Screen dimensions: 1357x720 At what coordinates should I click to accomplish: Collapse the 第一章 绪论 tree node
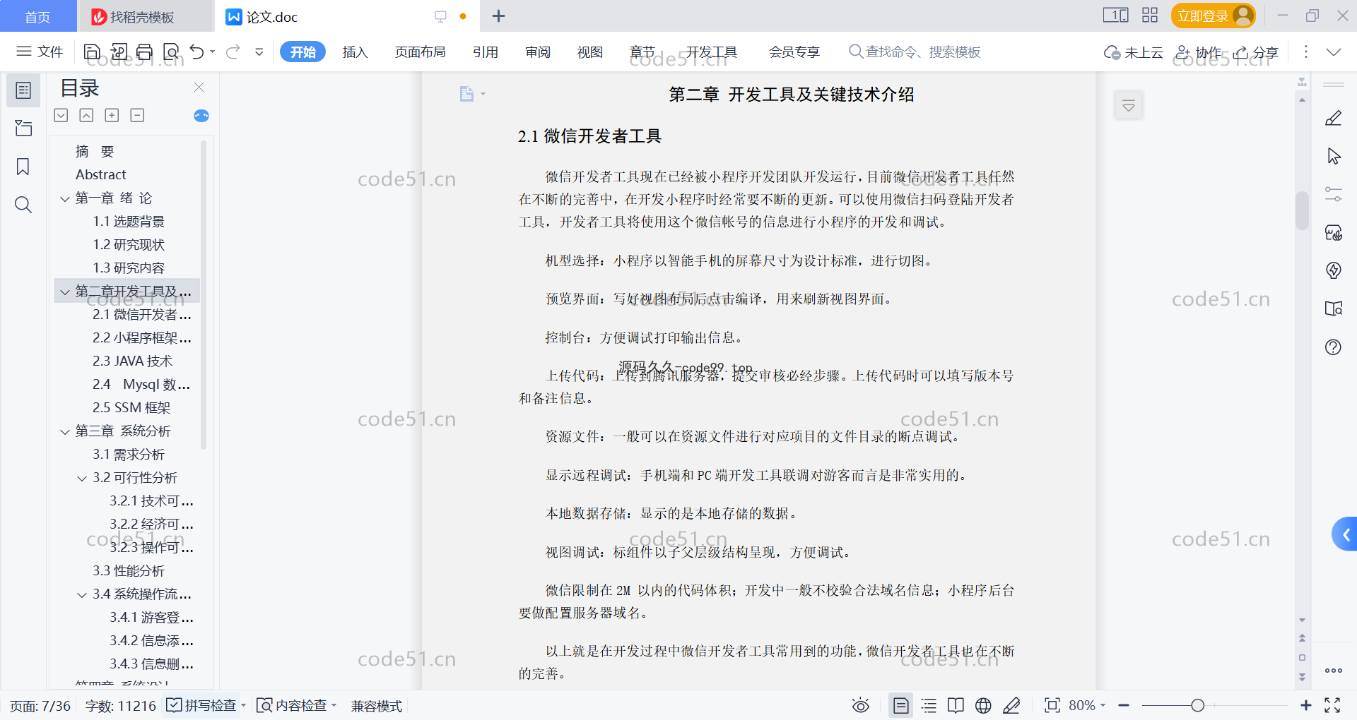click(65, 198)
